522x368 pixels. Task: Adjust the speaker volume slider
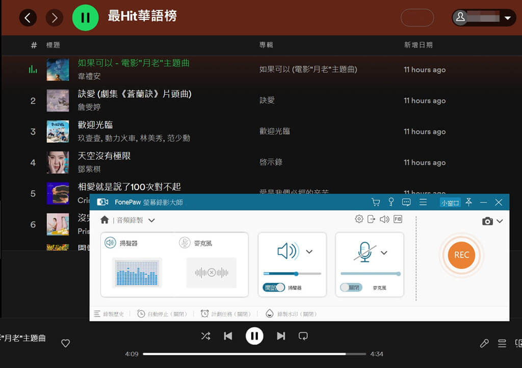pos(292,274)
